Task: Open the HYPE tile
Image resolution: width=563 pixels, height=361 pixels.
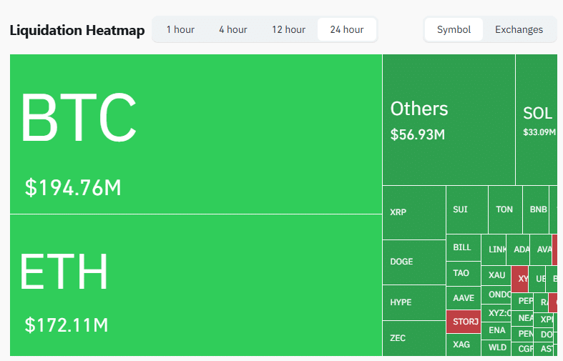Action: click(414, 302)
